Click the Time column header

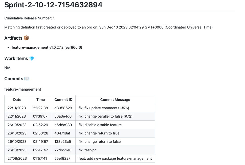pyautogui.click(x=40, y=100)
